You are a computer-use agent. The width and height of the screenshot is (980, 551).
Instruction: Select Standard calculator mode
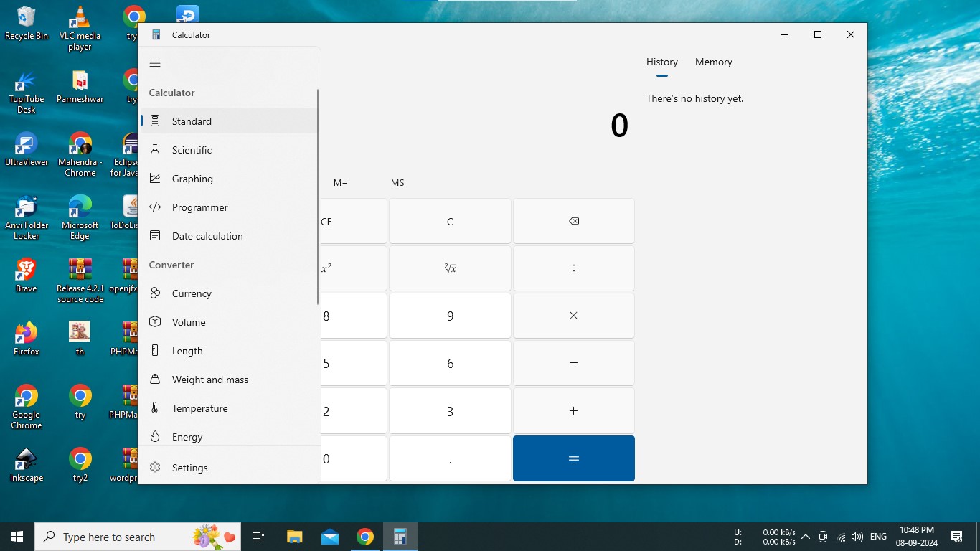pos(229,121)
